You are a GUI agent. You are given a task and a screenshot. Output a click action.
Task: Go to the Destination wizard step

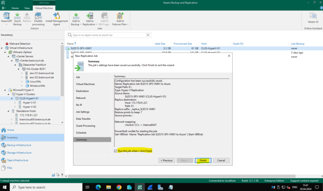pyautogui.click(x=82, y=91)
